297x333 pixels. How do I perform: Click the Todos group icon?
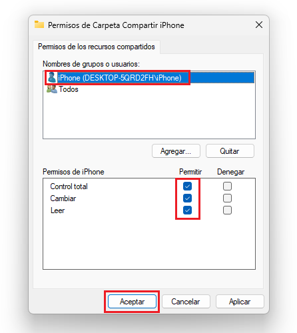[x=52, y=89]
